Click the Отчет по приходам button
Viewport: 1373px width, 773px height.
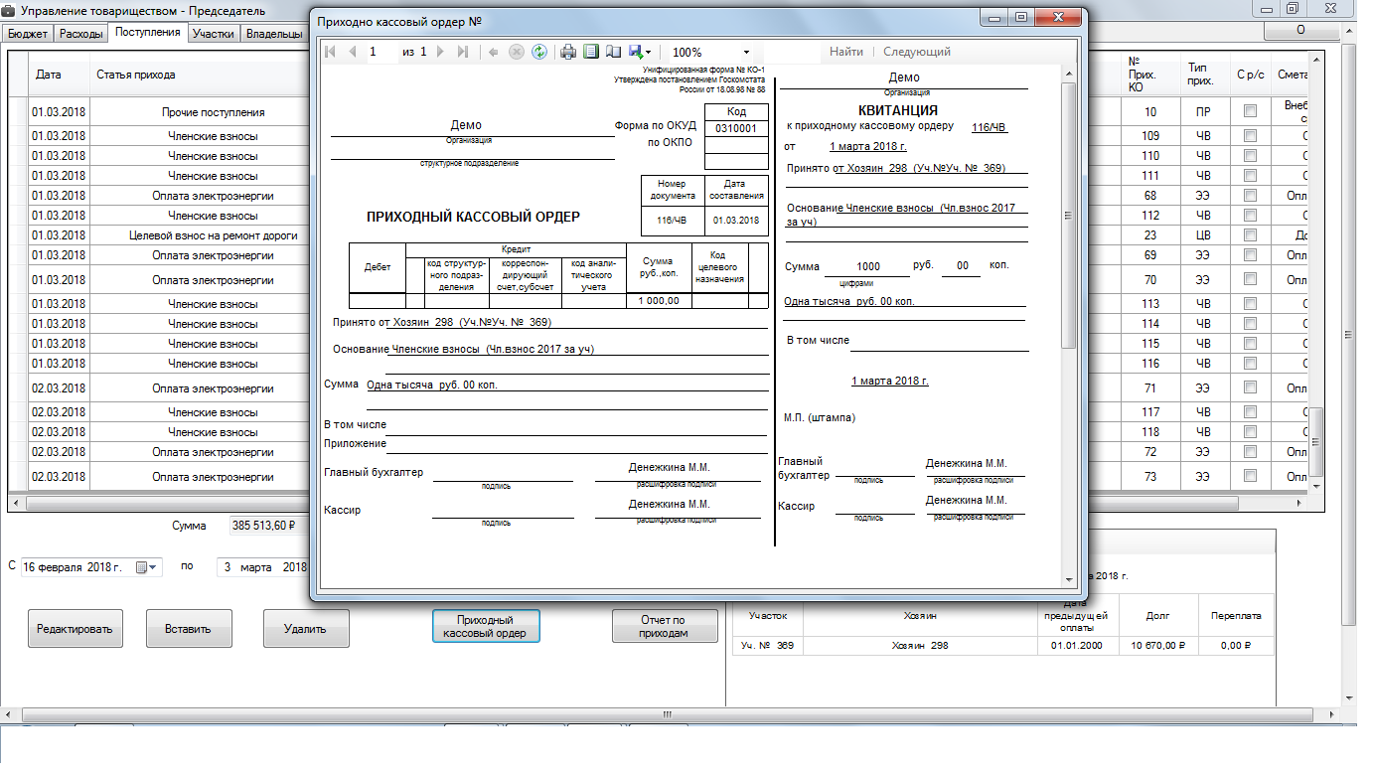tap(664, 627)
